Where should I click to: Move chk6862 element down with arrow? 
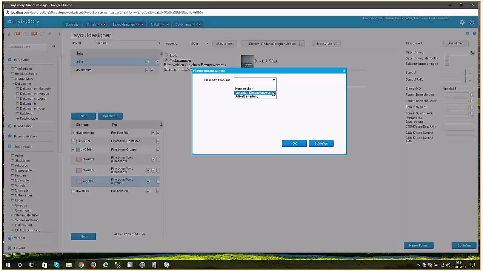(153, 171)
